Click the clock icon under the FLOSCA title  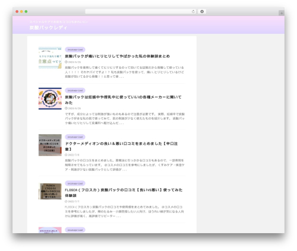66,201
